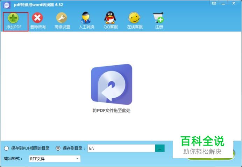This screenshot has width=242, height=167.
Task: Select 保存到目录 radio button
Action: coord(58,149)
